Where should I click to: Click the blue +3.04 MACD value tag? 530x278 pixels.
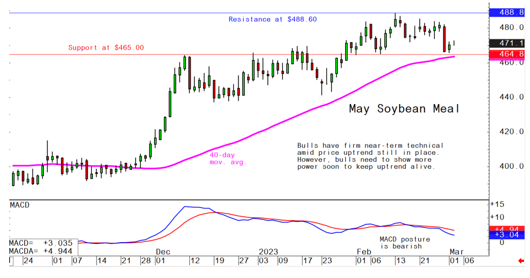[506, 235]
